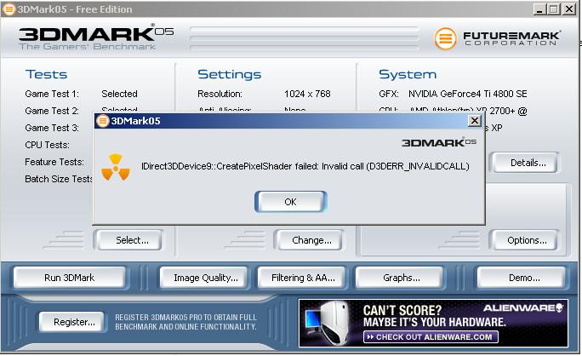Viewport: 582px width, 356px height.
Task: Click the 'Batch Size Tests' label
Action: tap(59, 179)
